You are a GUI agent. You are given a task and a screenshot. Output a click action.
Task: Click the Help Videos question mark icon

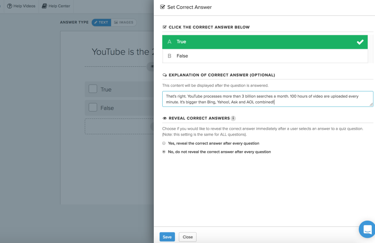[10, 6]
